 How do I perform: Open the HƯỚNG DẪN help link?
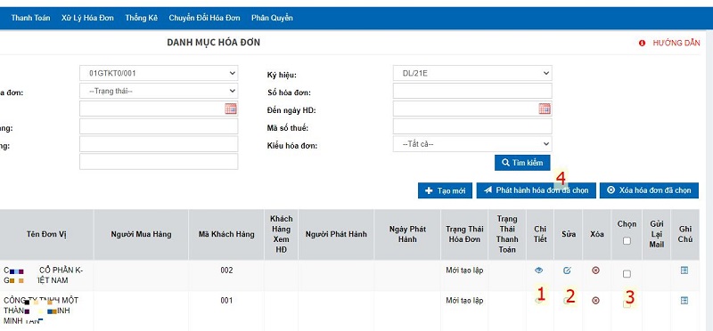676,43
